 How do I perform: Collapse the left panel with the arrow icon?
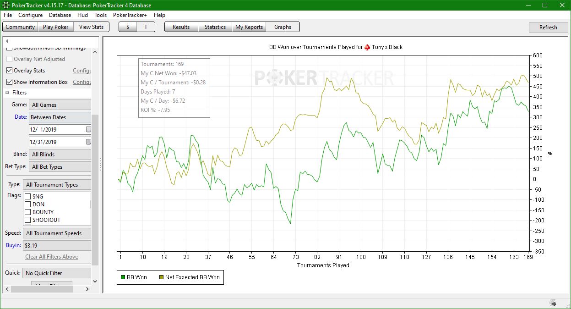[x=7, y=41]
